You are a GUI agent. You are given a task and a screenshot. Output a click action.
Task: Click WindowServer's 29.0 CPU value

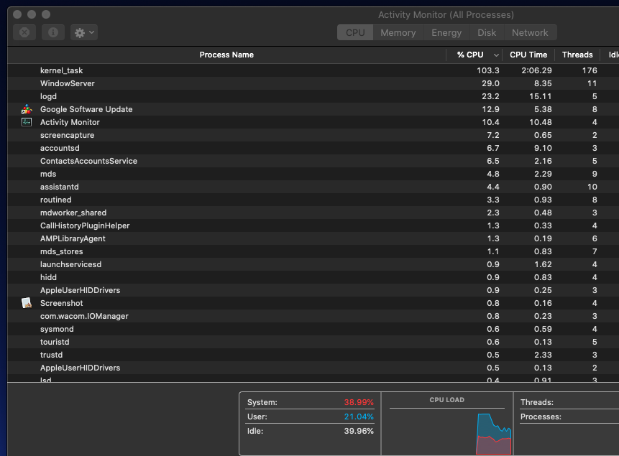(x=490, y=83)
